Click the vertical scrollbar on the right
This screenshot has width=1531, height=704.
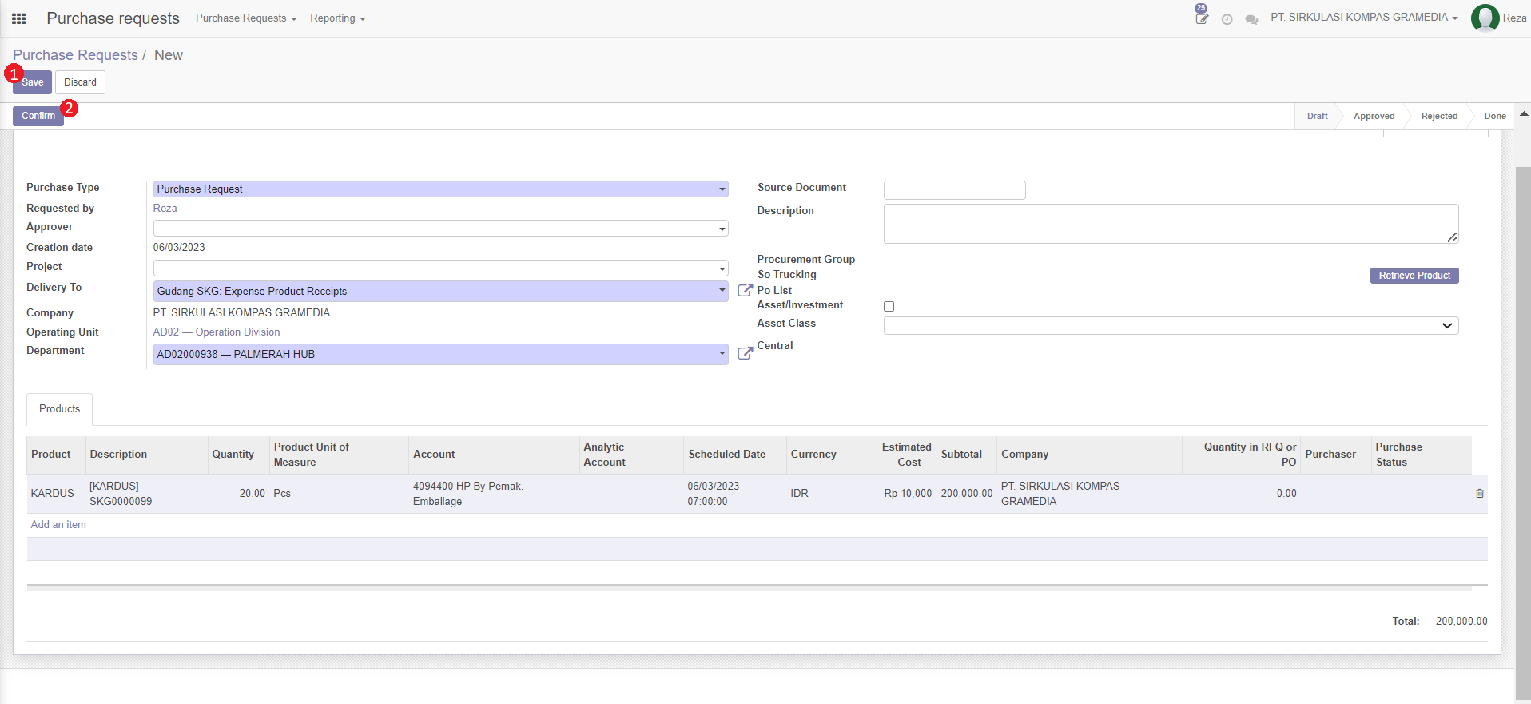(x=1523, y=432)
